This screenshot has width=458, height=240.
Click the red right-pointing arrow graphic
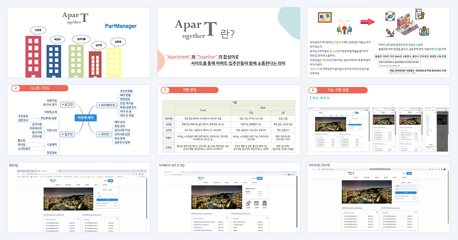click(x=367, y=22)
